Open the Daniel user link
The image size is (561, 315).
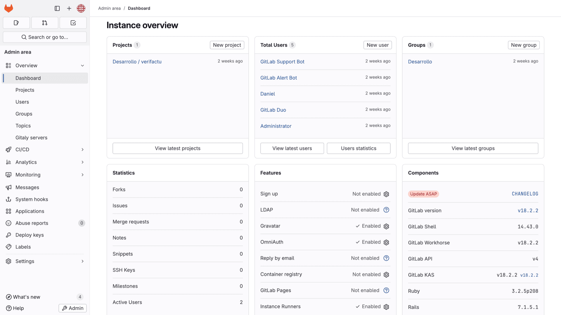click(268, 94)
